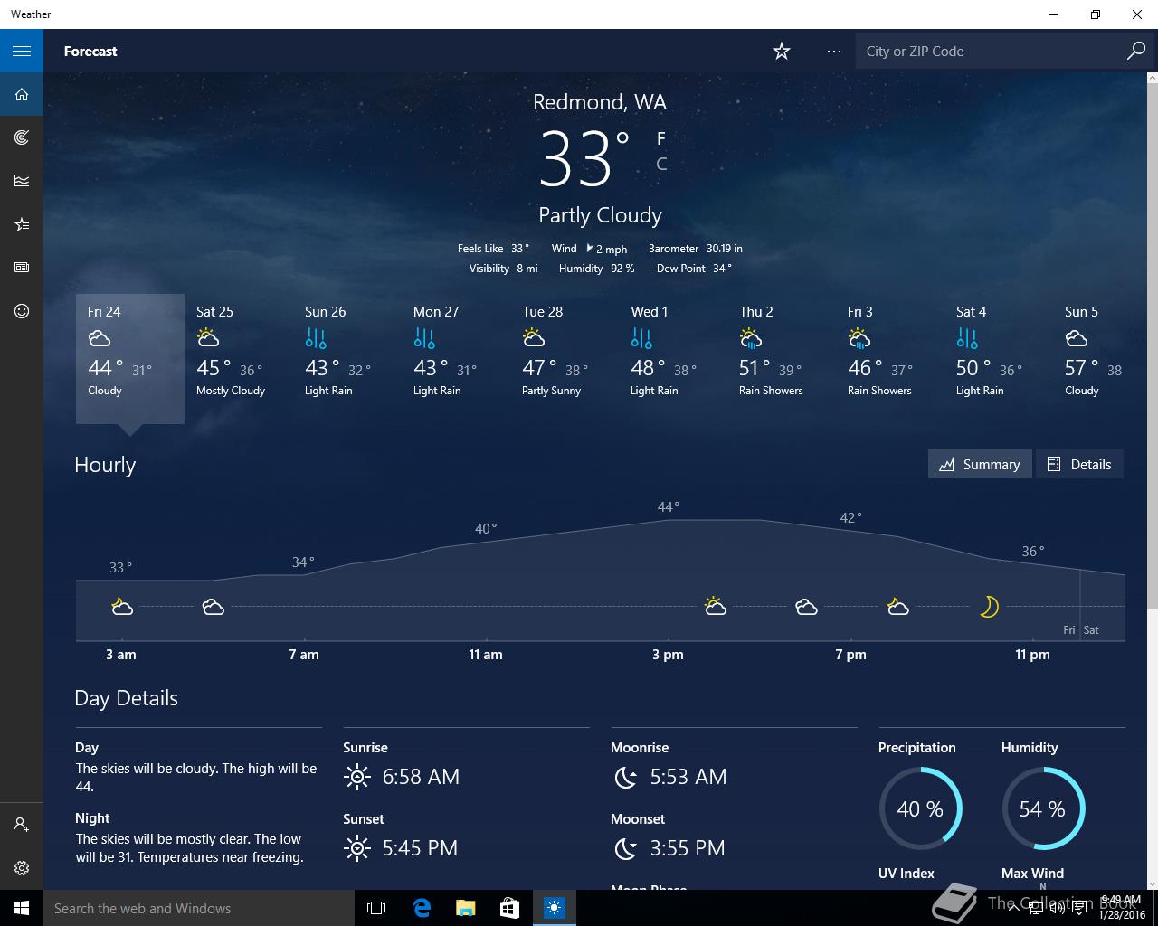Open the Windows Start menu
This screenshot has height=926, width=1158.
[x=22, y=908]
